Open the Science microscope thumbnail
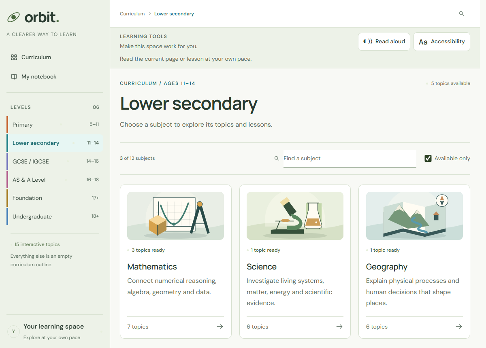 click(x=295, y=216)
